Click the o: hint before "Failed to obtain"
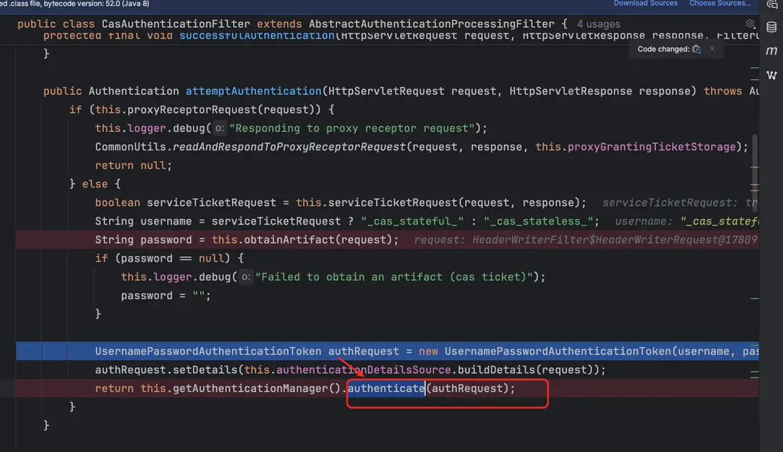The image size is (783, 452). click(x=245, y=277)
